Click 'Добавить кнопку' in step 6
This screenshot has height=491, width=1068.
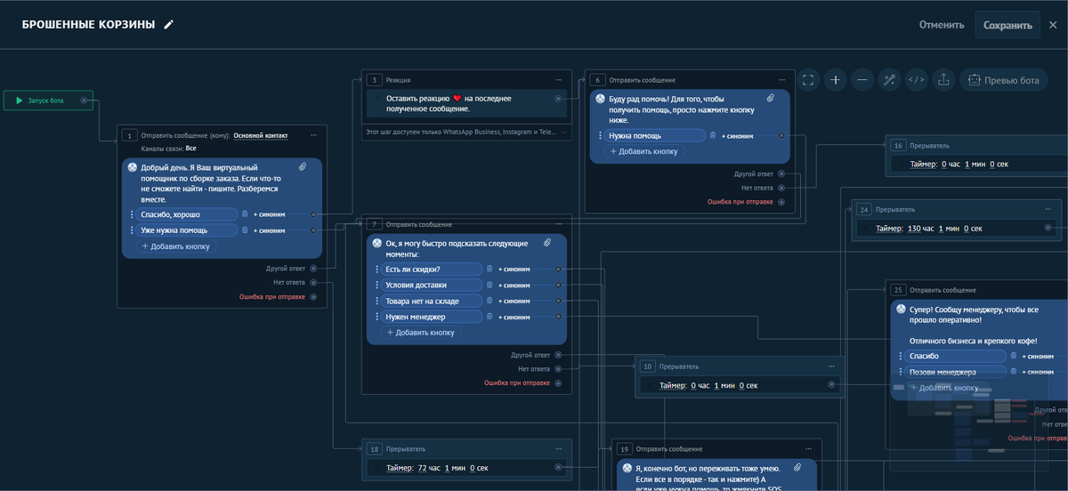point(643,151)
